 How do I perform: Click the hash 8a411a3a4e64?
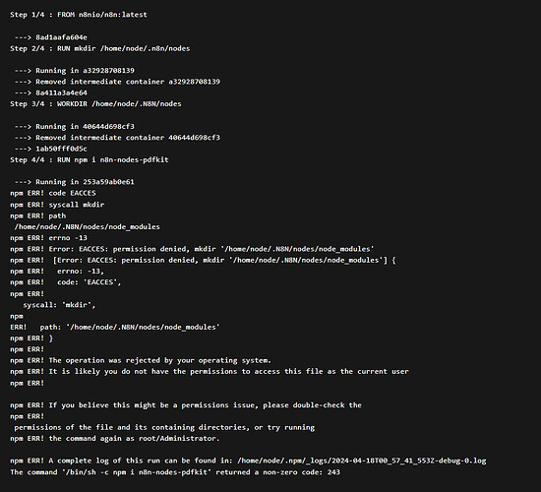pos(61,92)
